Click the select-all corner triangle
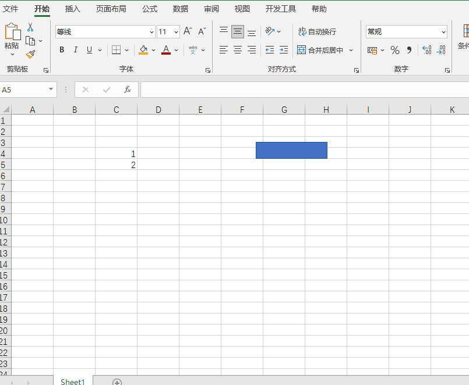469x385 pixels. pyautogui.click(x=6, y=109)
